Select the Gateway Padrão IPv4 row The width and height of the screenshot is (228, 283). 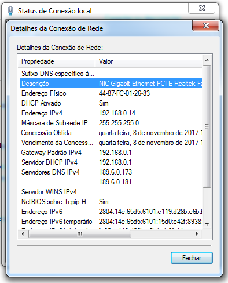(111, 153)
